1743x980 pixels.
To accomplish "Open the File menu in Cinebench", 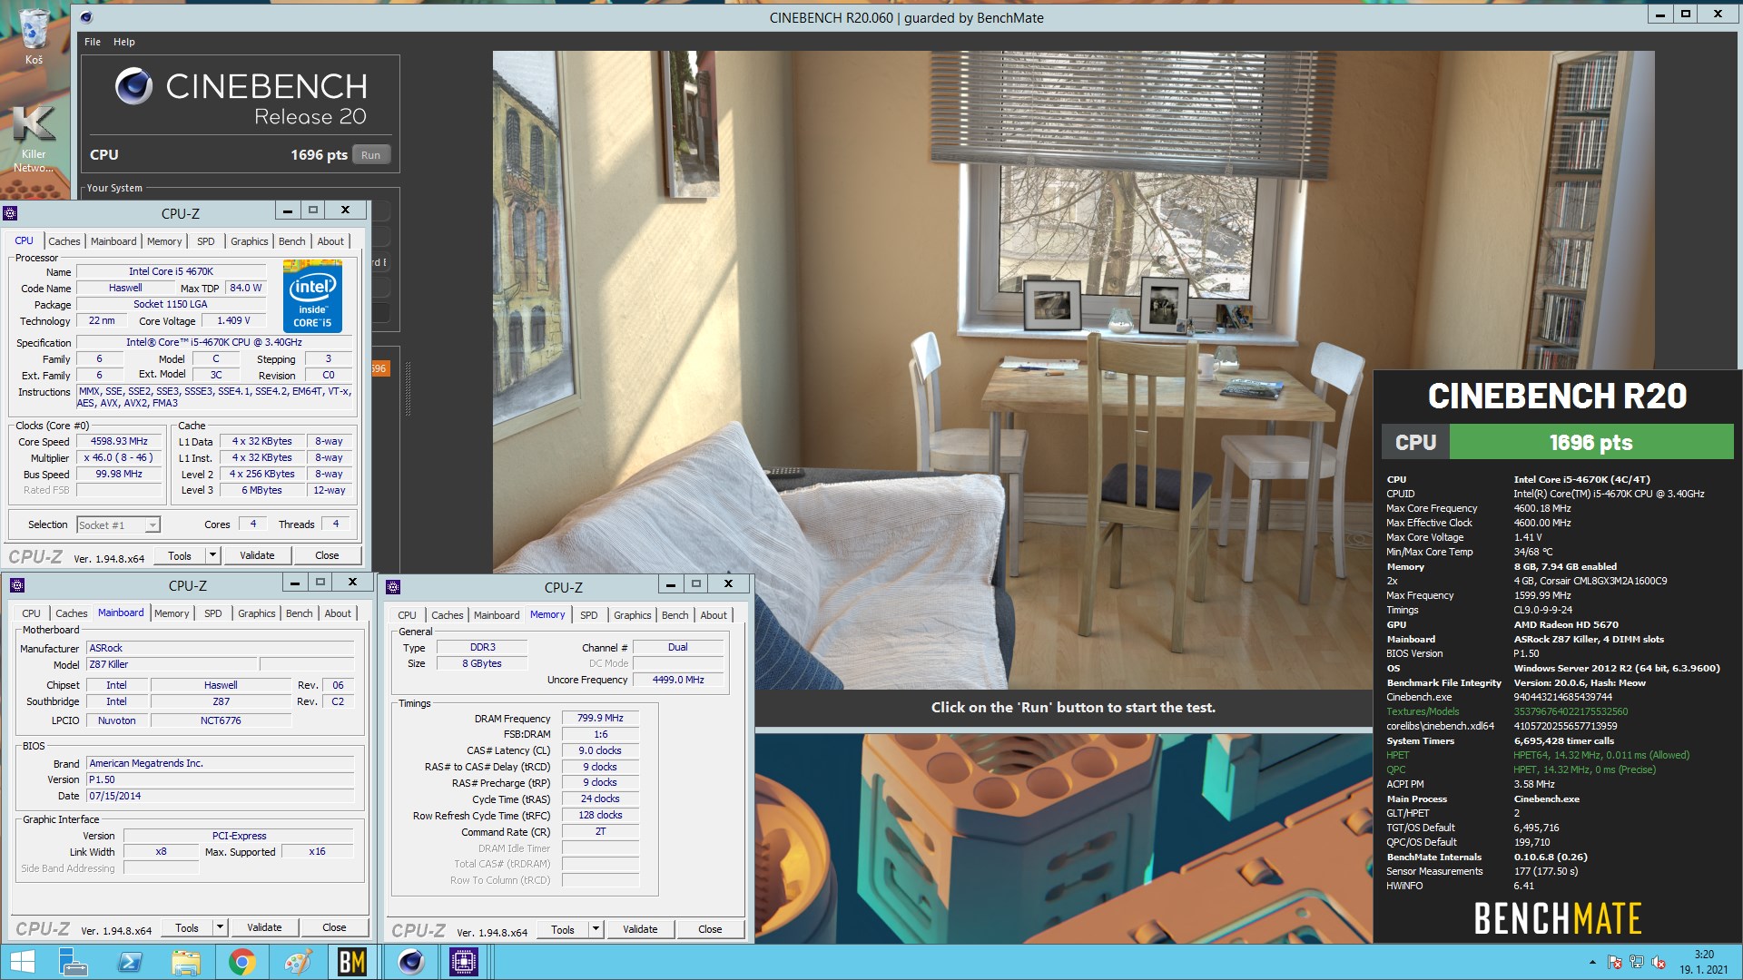I will (93, 42).
